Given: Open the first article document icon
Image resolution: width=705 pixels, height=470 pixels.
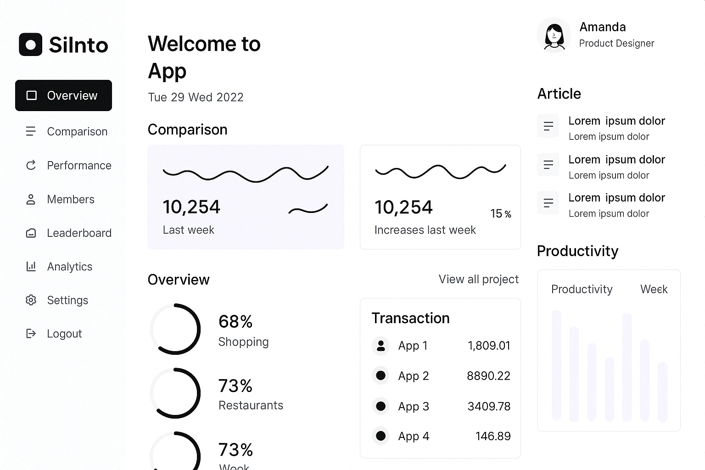Looking at the screenshot, I should (548, 126).
